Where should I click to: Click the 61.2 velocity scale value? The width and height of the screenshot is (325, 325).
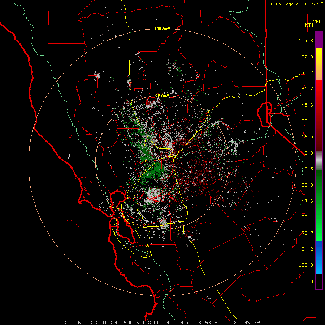(x=307, y=89)
